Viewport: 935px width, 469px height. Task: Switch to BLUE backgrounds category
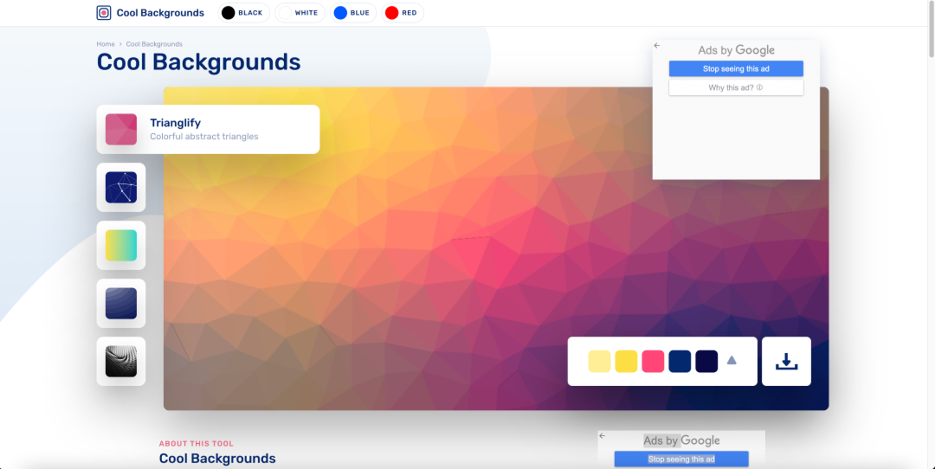353,13
